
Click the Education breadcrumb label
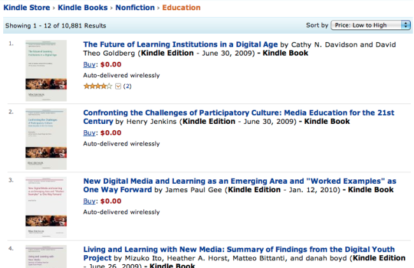point(182,8)
